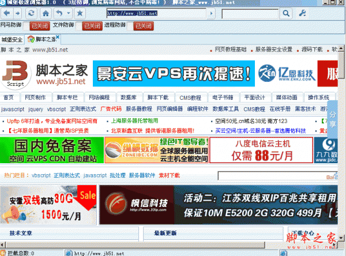Open 服务器教程 sub-nav link
Viewport: 346px width, 256px height.
pos(139,109)
